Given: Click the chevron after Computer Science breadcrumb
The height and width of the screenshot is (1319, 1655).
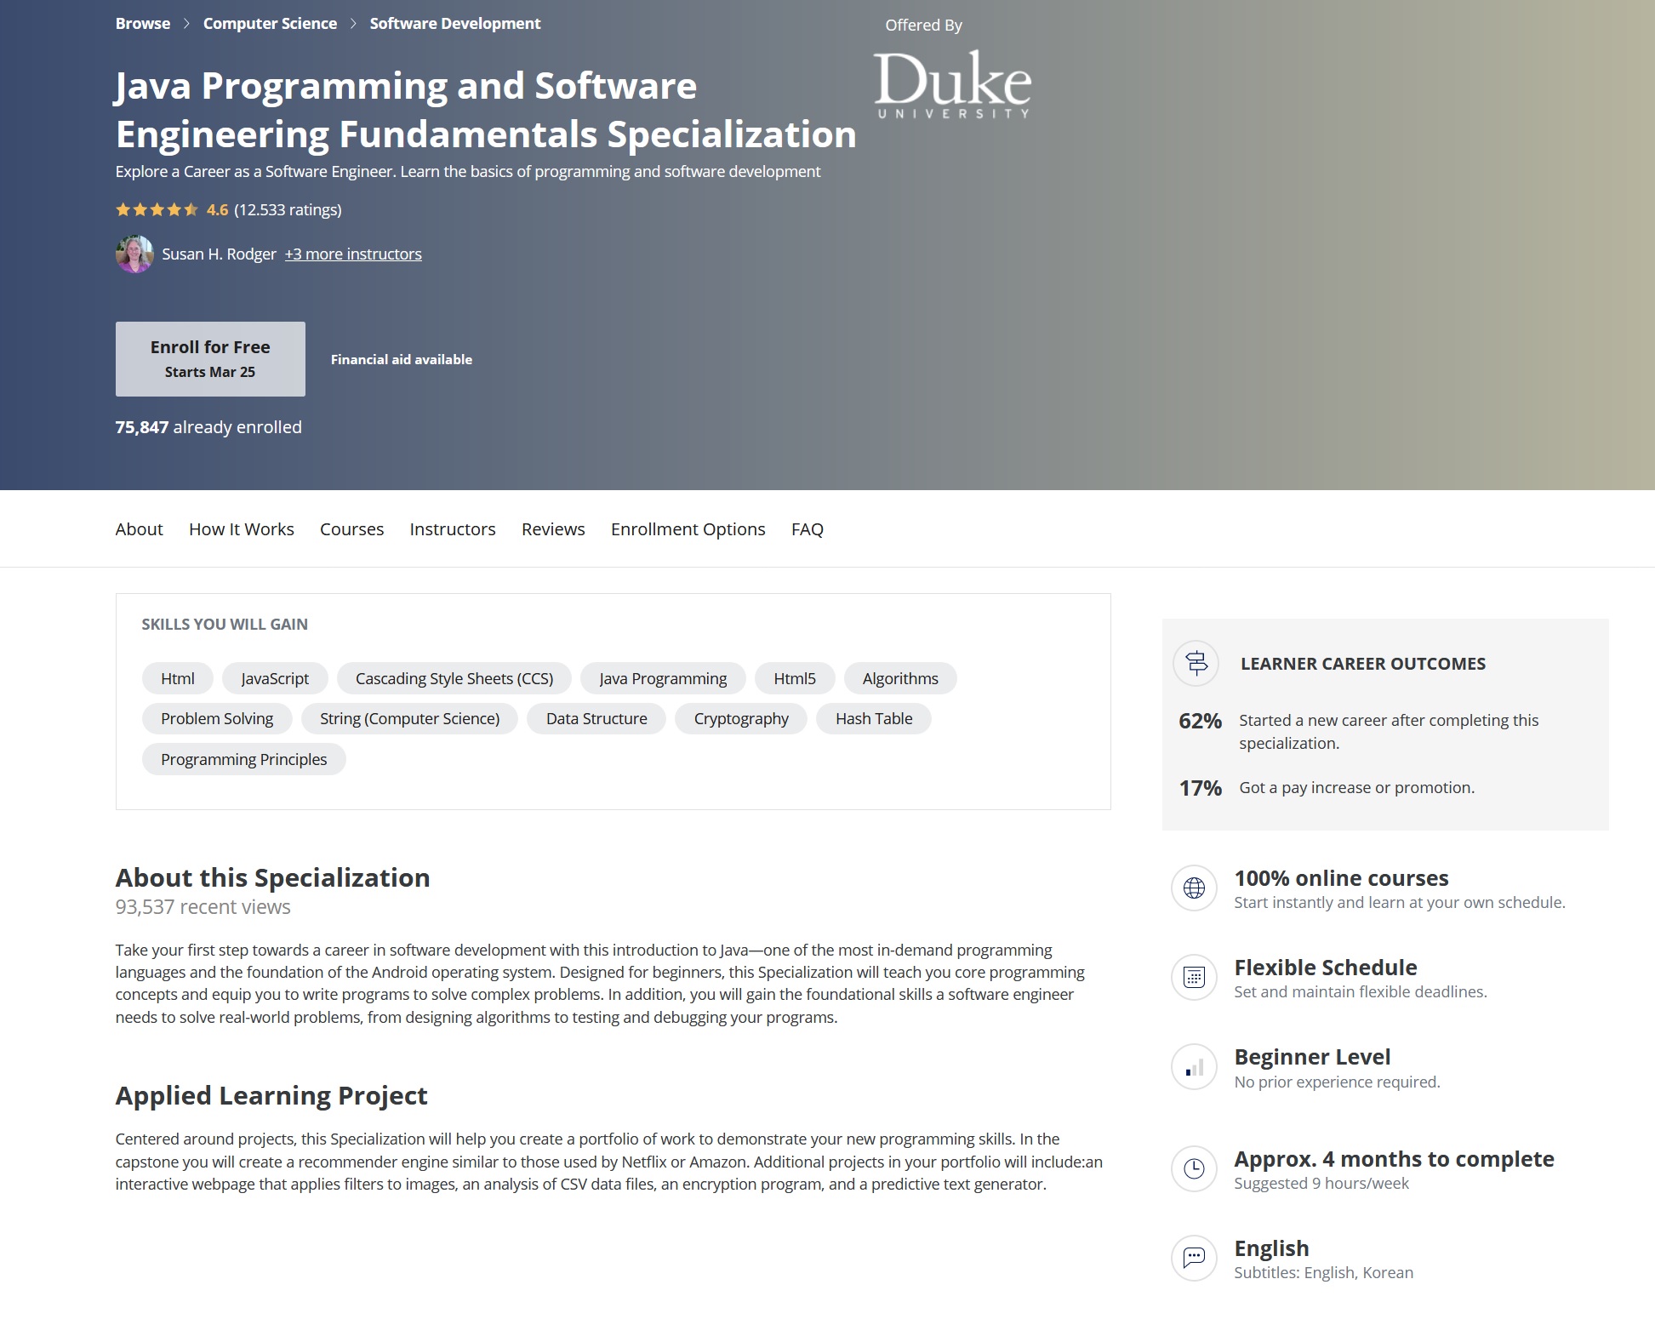Looking at the screenshot, I should 353,24.
